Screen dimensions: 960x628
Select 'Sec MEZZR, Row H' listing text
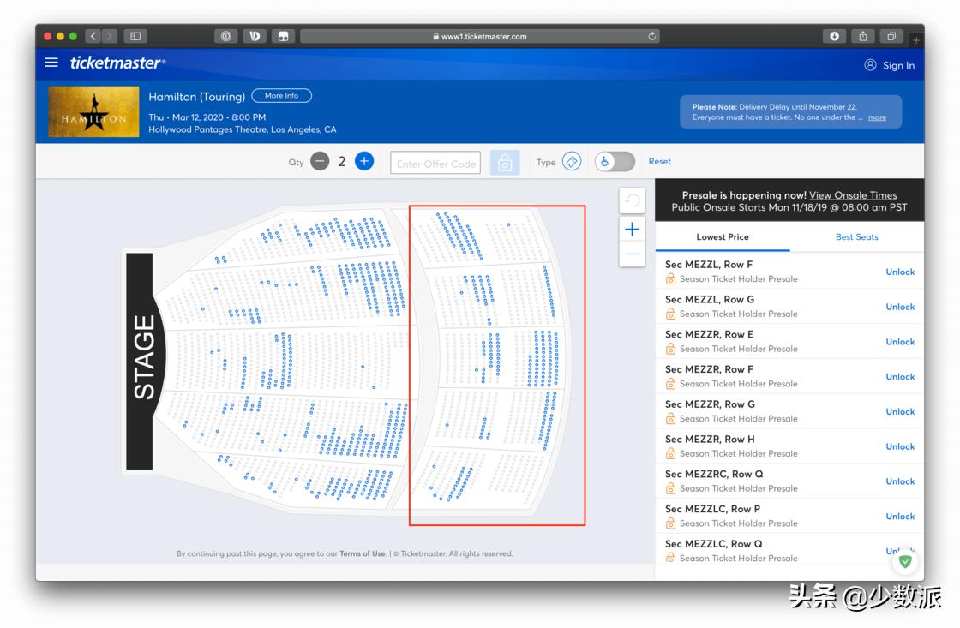711,439
